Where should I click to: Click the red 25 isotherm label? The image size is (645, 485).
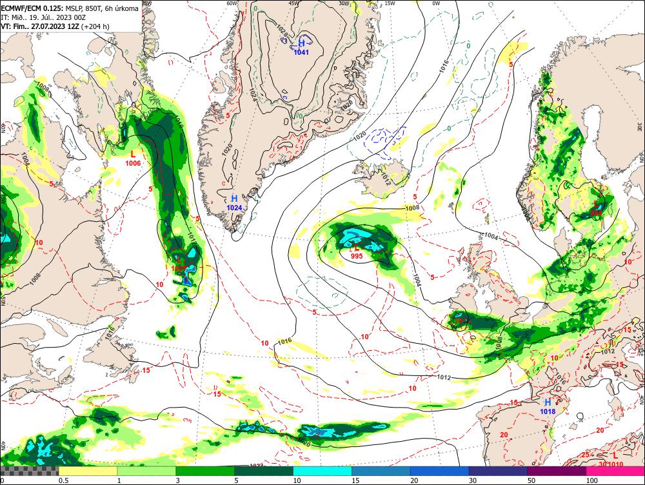click(585, 455)
